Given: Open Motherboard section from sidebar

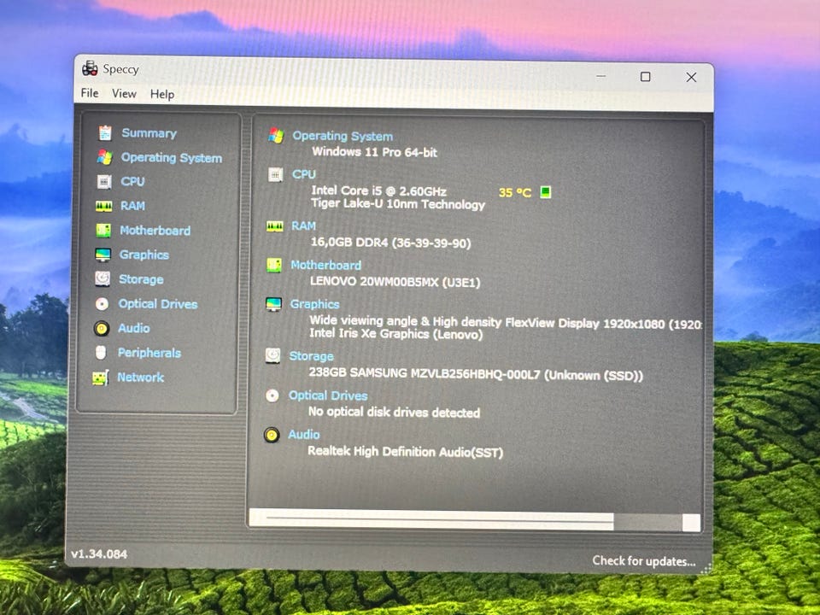Looking at the screenshot, I should click(x=155, y=230).
